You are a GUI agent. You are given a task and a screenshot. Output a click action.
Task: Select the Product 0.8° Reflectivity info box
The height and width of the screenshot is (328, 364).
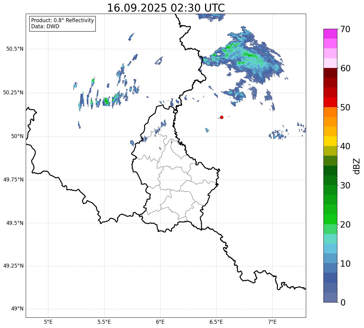coord(62,23)
